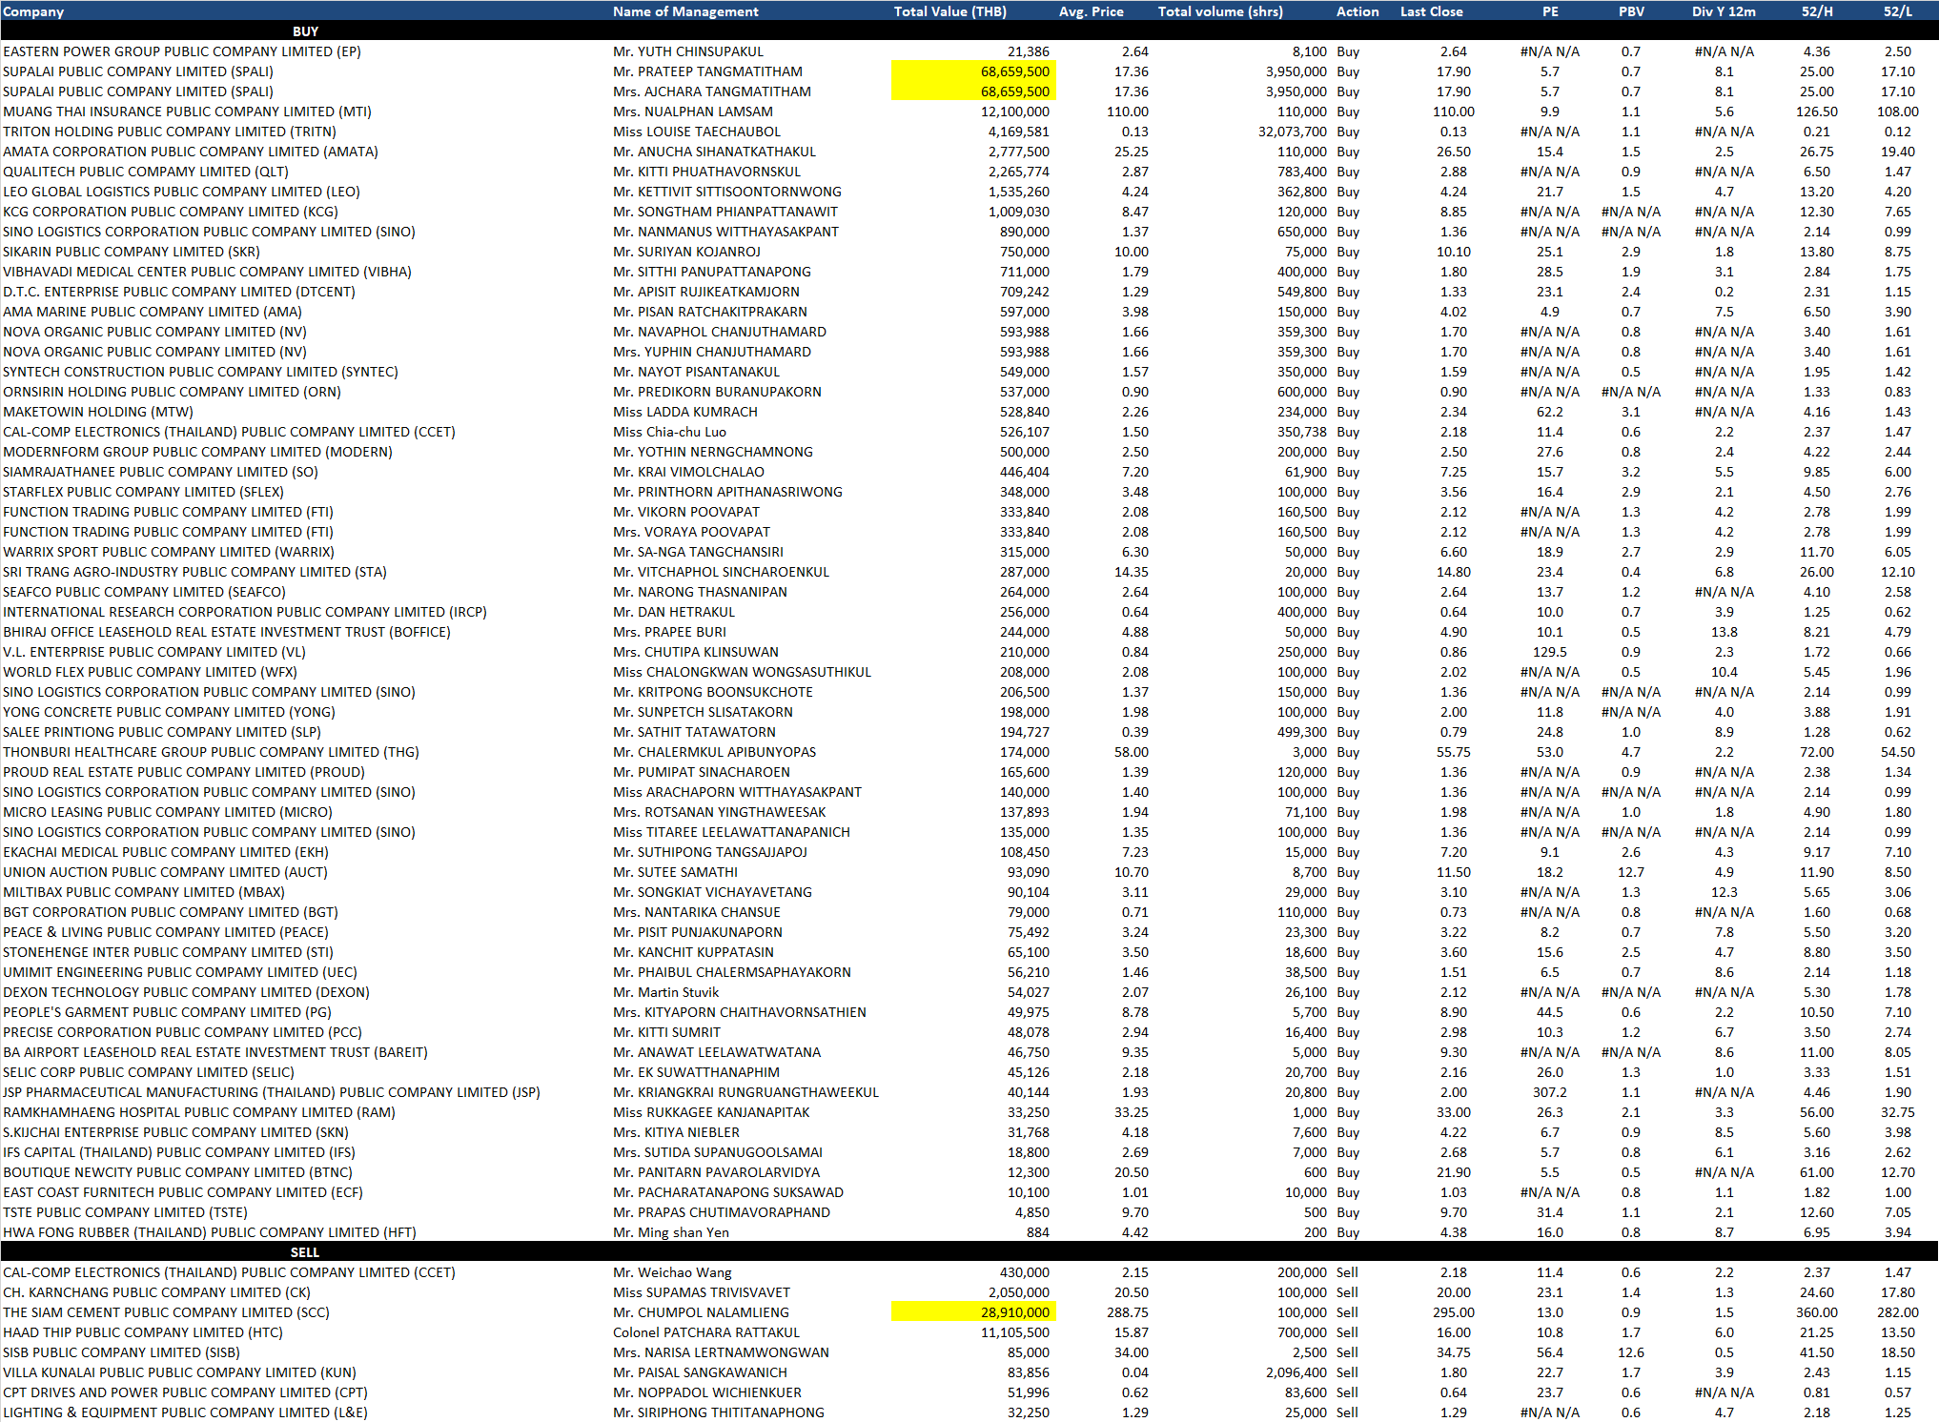Viewport: 1939px width, 1422px height.
Task: Click 12,100,000 total value for MTI
Action: point(1014,112)
